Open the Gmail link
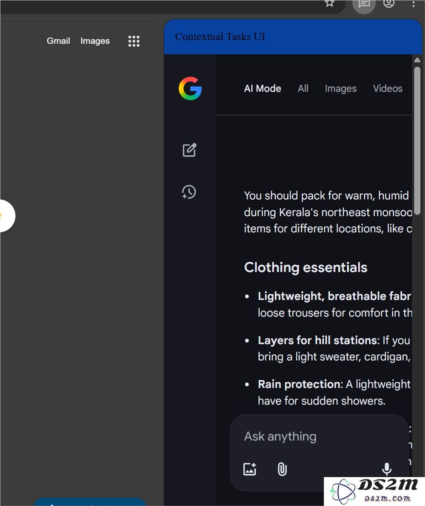This screenshot has width=425, height=506. click(x=58, y=41)
